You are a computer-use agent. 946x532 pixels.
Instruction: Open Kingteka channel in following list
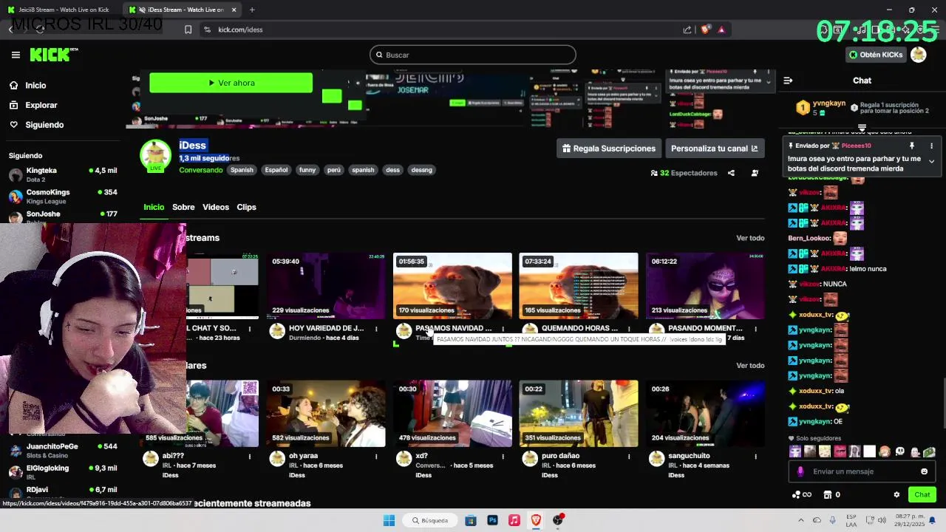point(63,174)
